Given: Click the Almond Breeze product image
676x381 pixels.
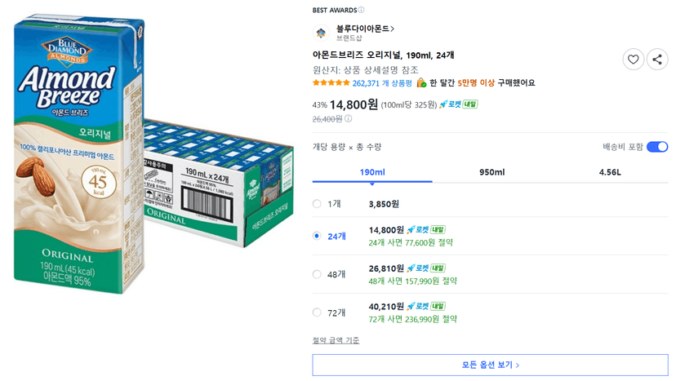Looking at the screenshot, I should click(153, 155).
